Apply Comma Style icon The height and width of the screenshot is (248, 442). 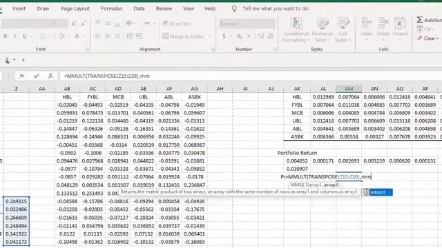249,37
